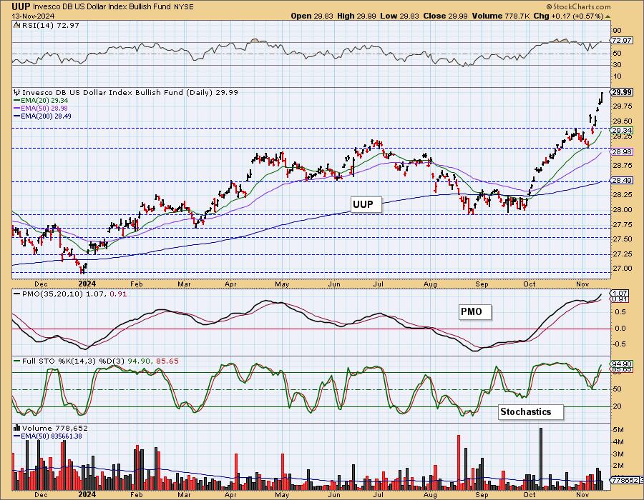Click the Jul label on the price chart axis
Viewport: 644px width, 500px height.
click(378, 284)
